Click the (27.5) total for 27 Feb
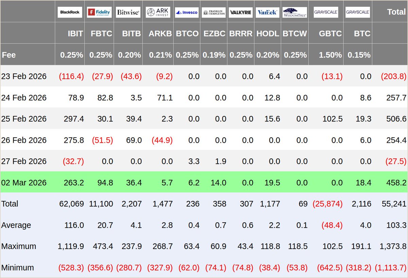The height and width of the screenshot is (278, 408). 396,161
